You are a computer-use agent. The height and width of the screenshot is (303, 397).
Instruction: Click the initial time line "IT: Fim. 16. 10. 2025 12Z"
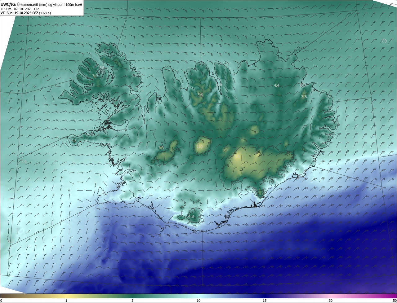(20, 9)
